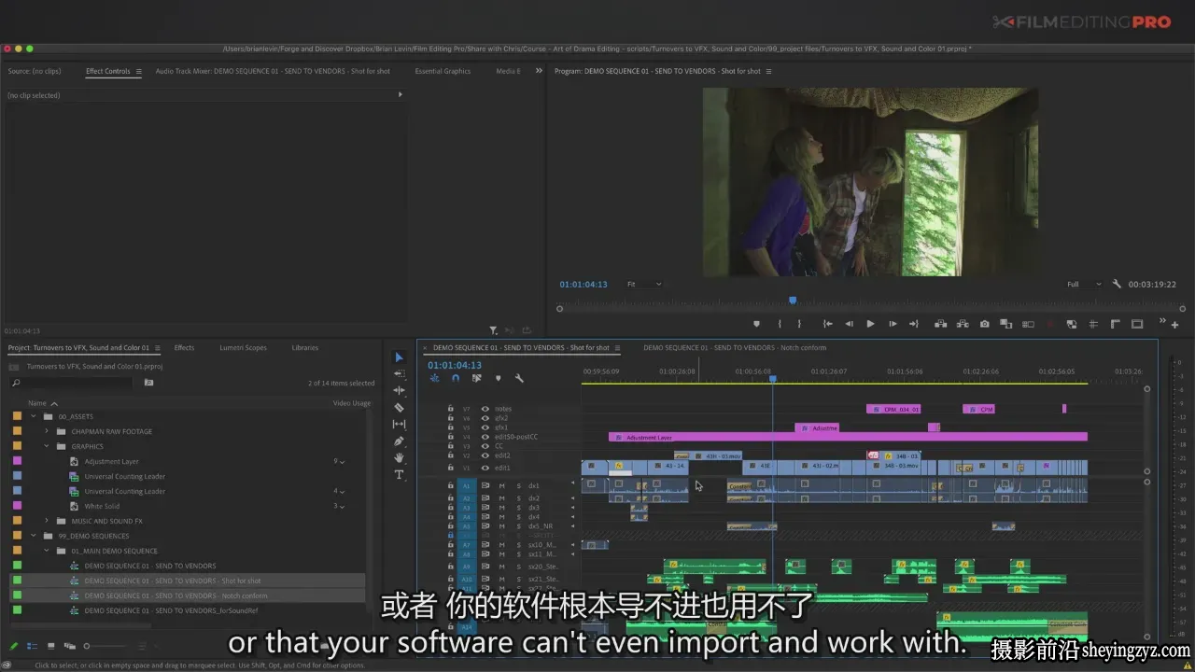Select the Selection arrow tool
Screen dimensions: 1195x672
(x=399, y=357)
